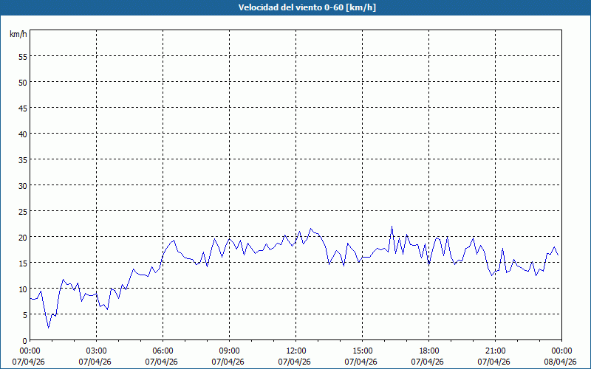This screenshot has width=591, height=369.
Task: Select the 40 tick label on the y-axis
Action: pyautogui.click(x=22, y=134)
